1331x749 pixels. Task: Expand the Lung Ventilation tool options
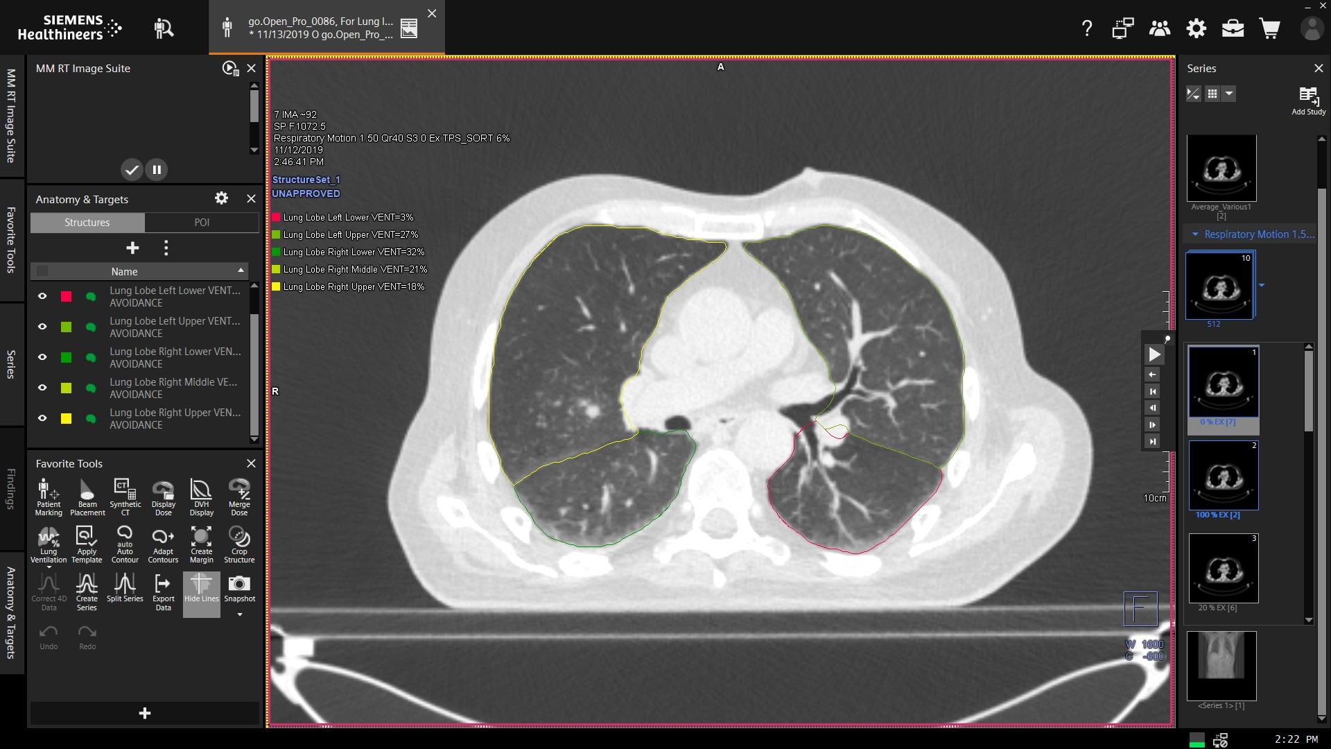click(x=48, y=567)
